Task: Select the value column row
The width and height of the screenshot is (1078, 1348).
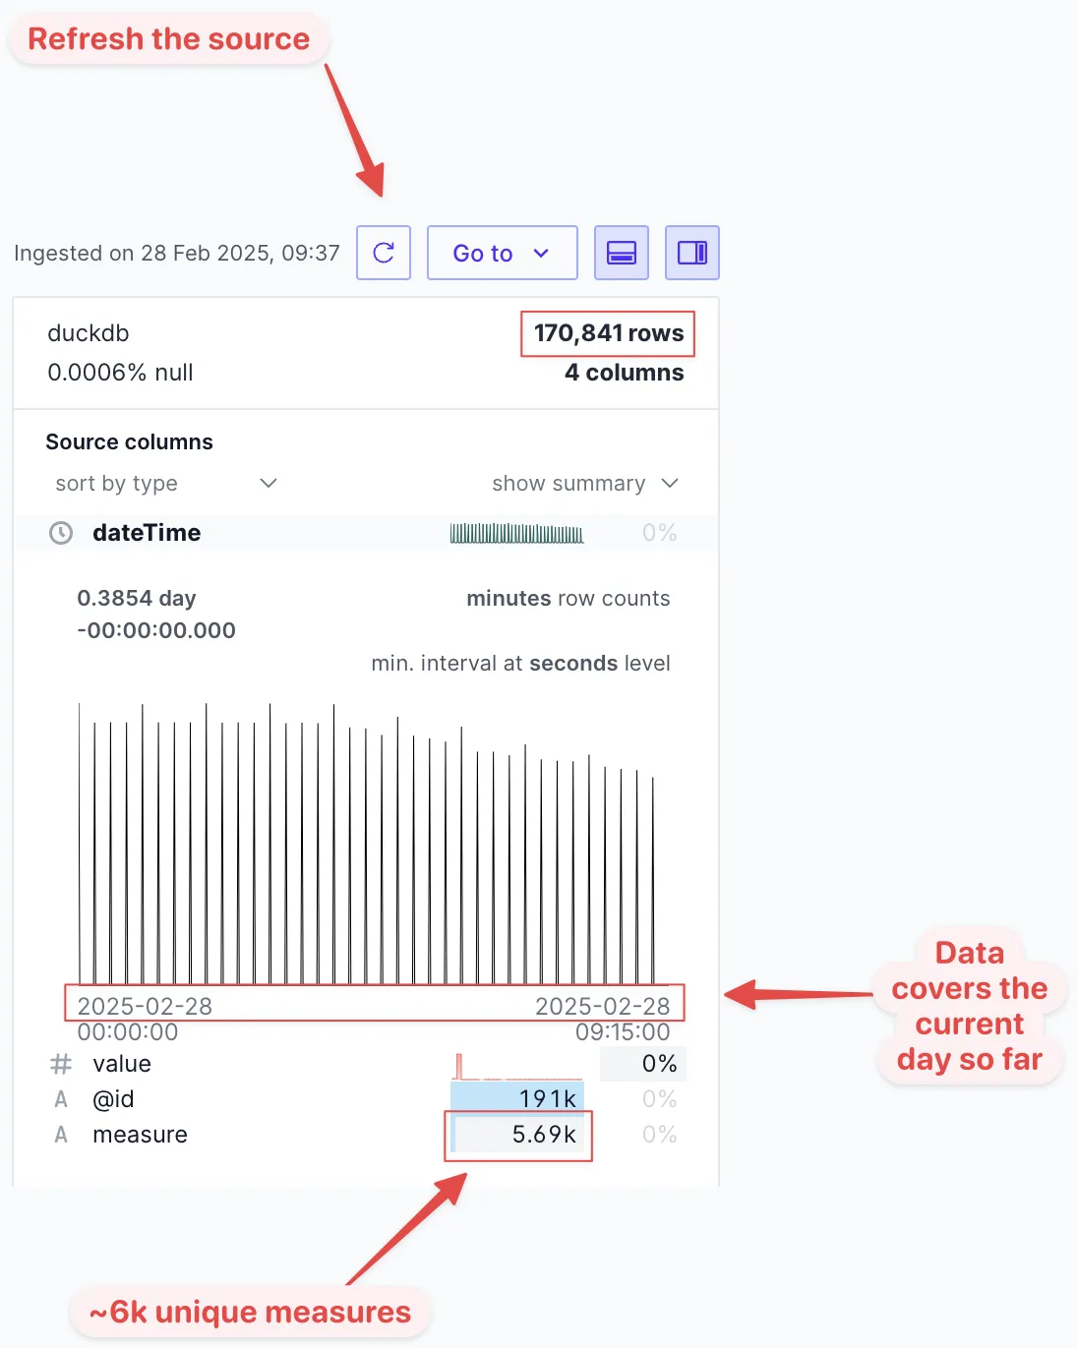Action: (x=122, y=1064)
